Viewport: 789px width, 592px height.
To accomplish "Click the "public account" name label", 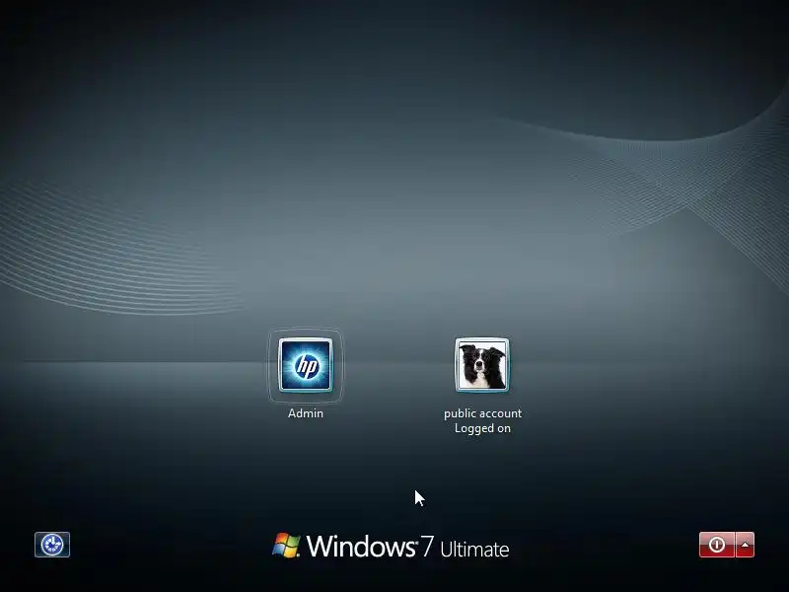I will click(x=482, y=413).
